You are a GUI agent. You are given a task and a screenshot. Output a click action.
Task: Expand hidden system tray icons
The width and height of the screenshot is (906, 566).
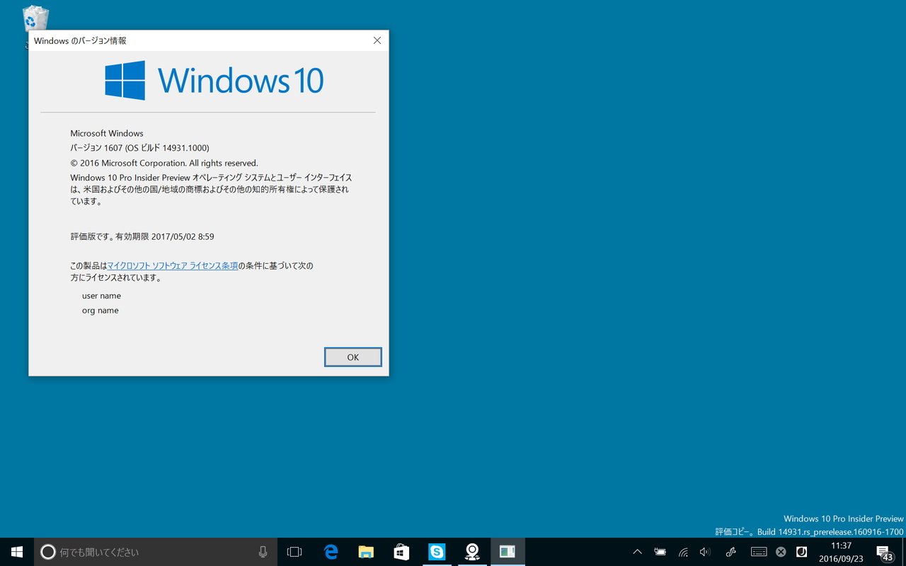click(x=637, y=551)
